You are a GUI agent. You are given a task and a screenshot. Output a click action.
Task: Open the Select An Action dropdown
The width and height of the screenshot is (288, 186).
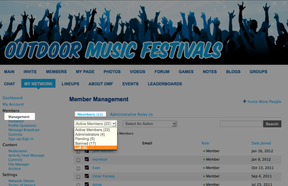pos(150,124)
